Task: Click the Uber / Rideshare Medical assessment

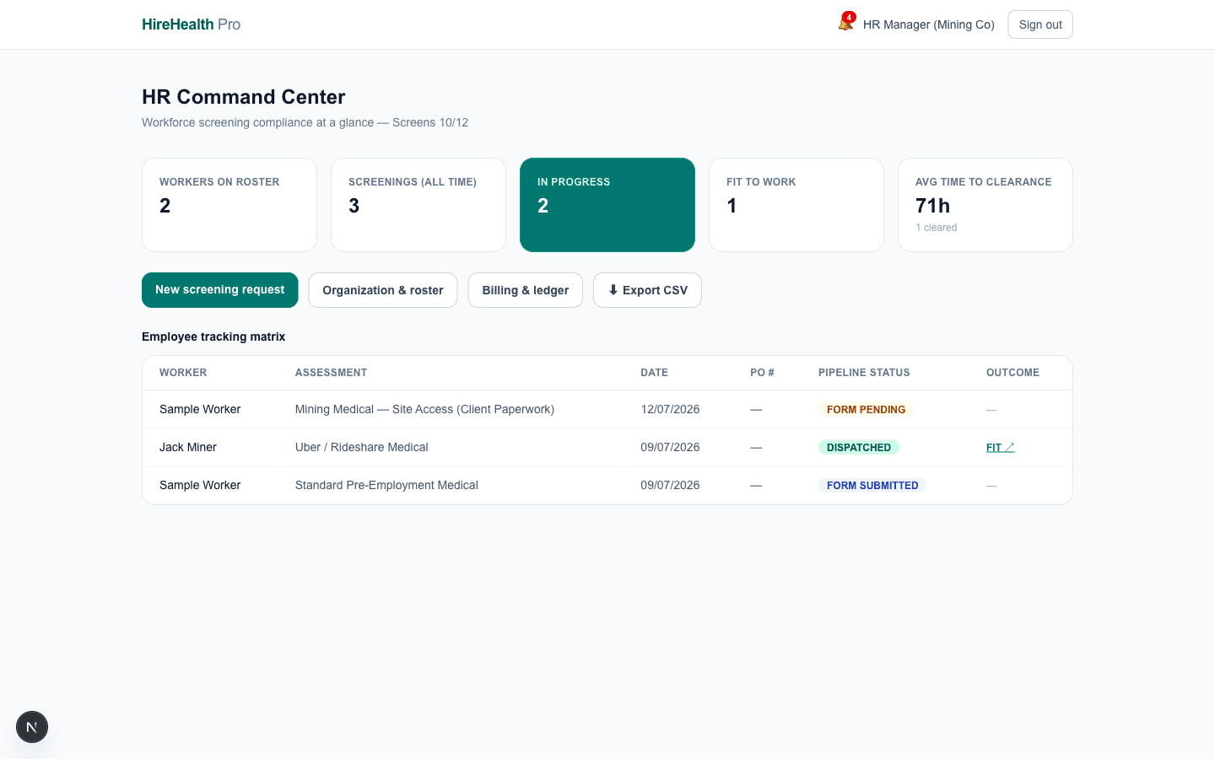Action: (362, 448)
